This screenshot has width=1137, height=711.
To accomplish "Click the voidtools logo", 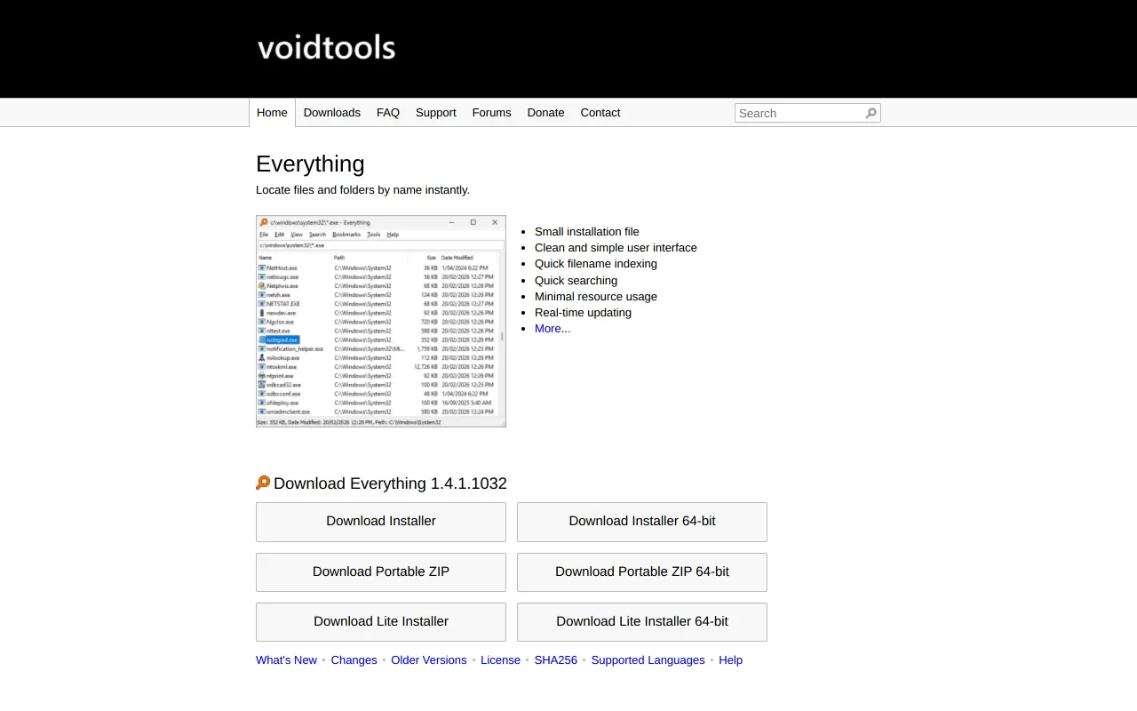I will click(x=326, y=47).
